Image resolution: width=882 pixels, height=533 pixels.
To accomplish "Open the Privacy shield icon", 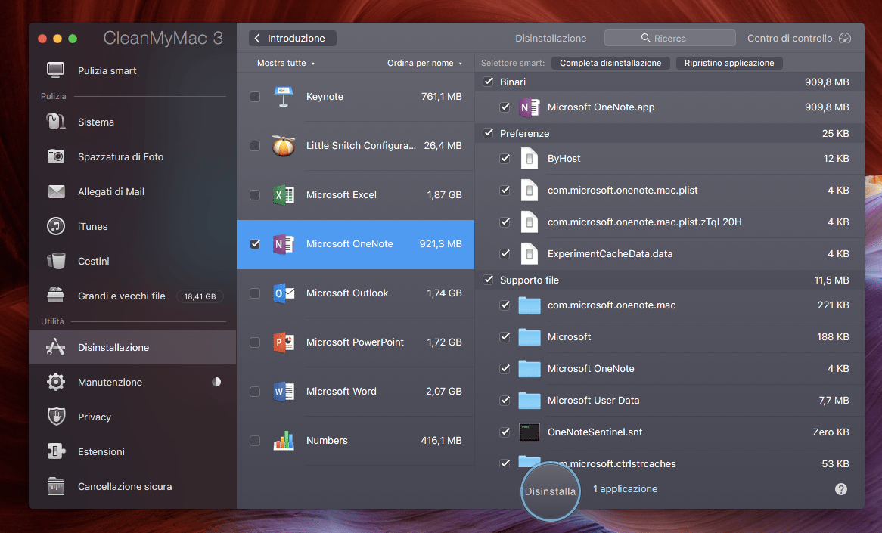I will pos(56,417).
